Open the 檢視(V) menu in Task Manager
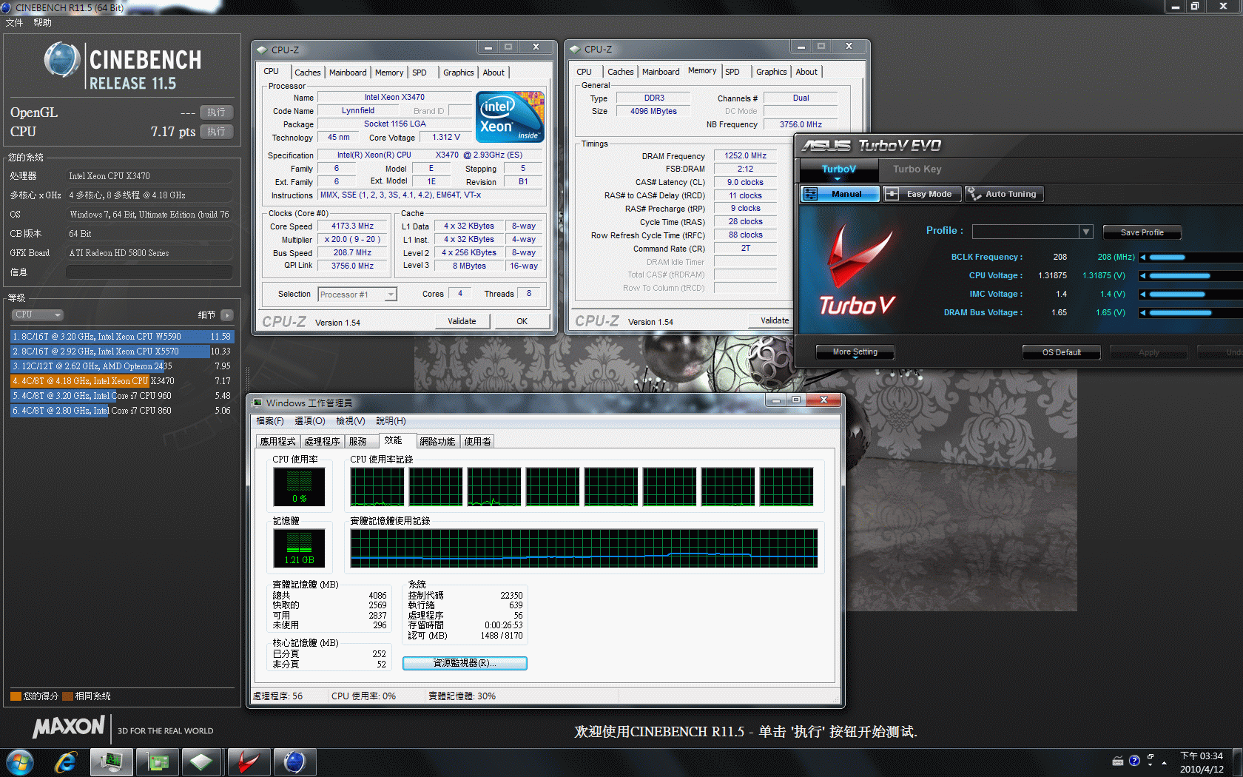Screen dimensions: 1243x777 351,421
